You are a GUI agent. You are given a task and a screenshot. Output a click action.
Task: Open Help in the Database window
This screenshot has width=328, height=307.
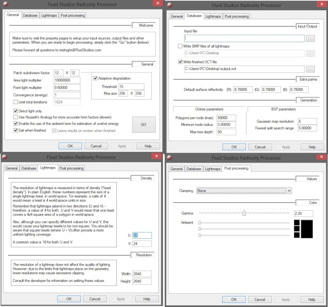click(x=312, y=147)
